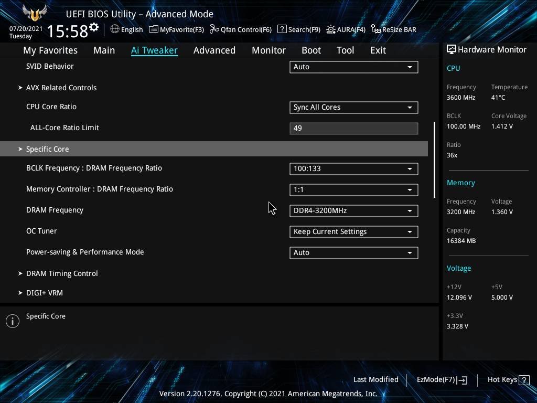The height and width of the screenshot is (403, 537).
Task: Change the DRAM Frequency dropdown value
Action: click(353, 211)
